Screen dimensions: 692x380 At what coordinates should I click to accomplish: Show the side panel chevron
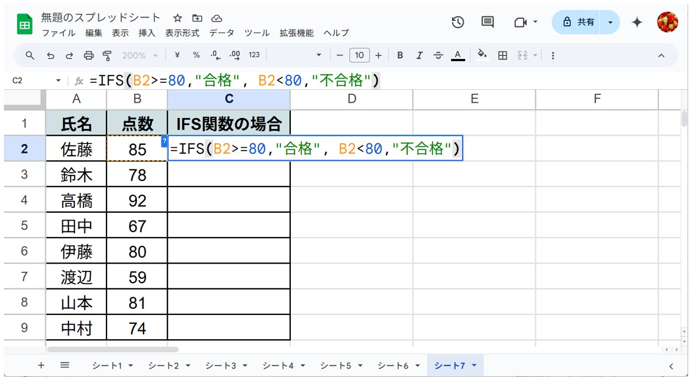point(671,366)
